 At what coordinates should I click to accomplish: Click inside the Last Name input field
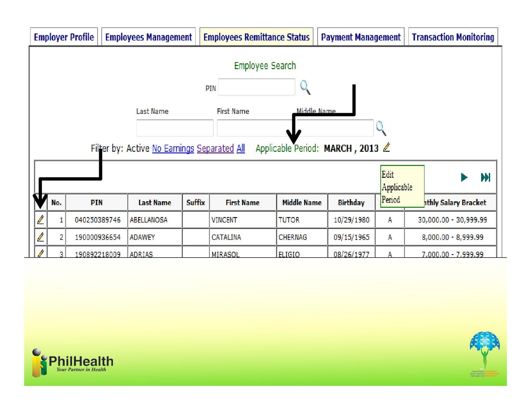pos(174,128)
